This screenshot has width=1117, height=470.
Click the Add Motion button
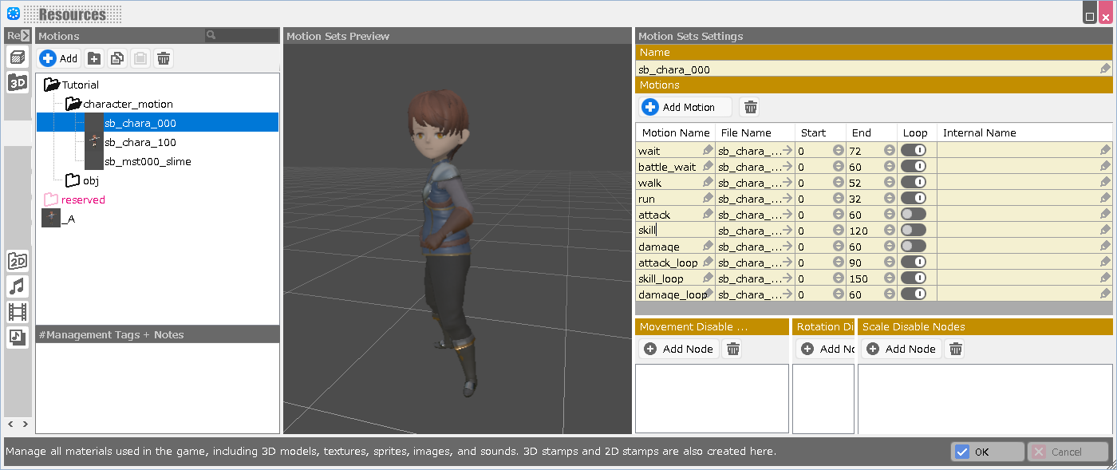[686, 107]
